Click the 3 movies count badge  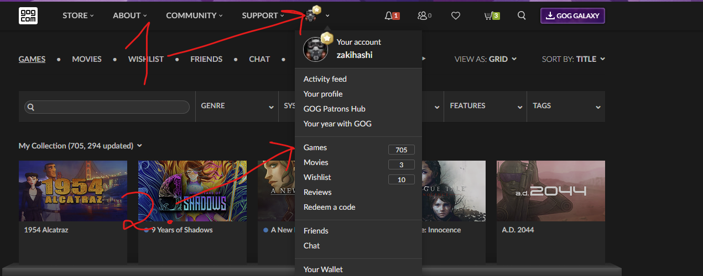click(x=402, y=164)
